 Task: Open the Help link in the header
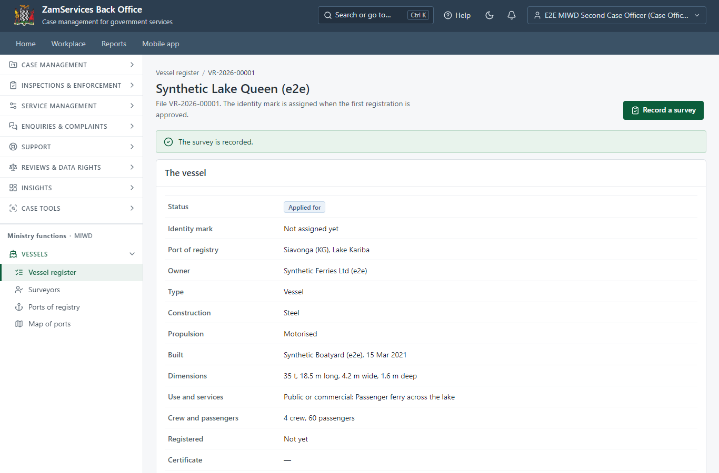(x=457, y=15)
